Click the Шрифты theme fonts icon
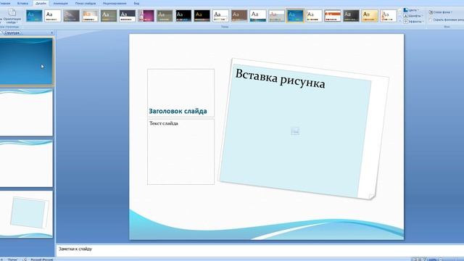The height and width of the screenshot is (261, 464). pyautogui.click(x=405, y=16)
